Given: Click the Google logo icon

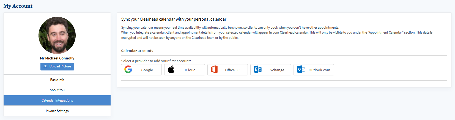Looking at the screenshot, I should tap(128, 70).
